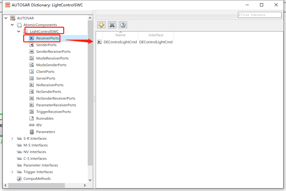286x191 pixels.
Task: Click the SenderReceiverPorts icon
Action: click(x=31, y=52)
